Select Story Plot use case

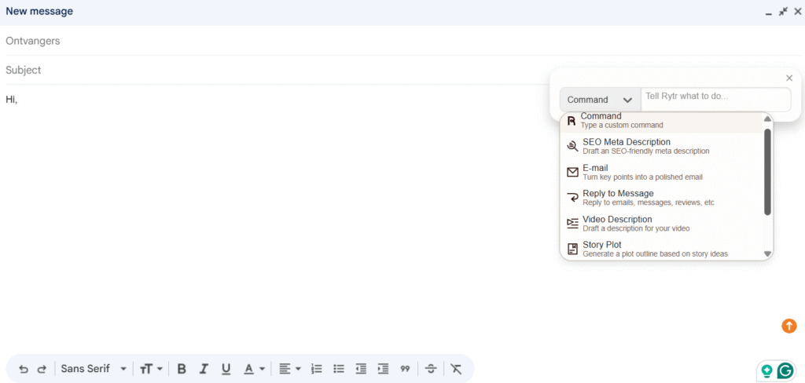[662, 249]
